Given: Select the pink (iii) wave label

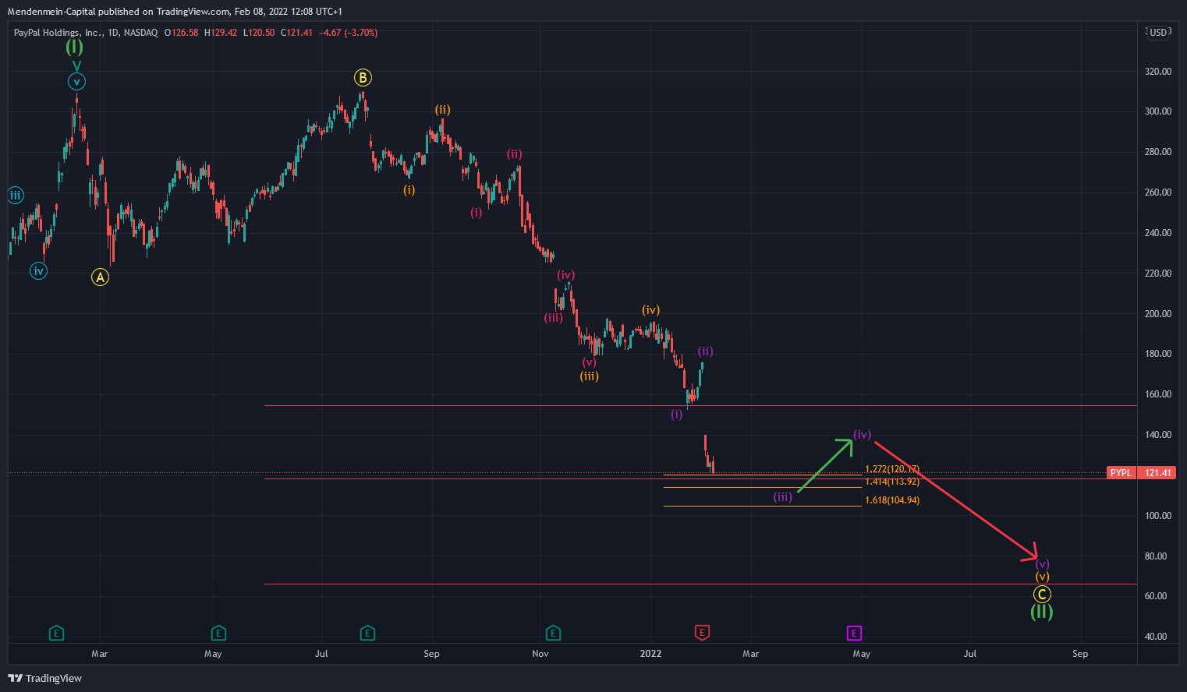Looking at the screenshot, I should (x=554, y=317).
